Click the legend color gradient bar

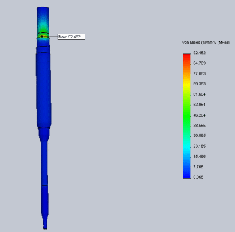pos(186,116)
